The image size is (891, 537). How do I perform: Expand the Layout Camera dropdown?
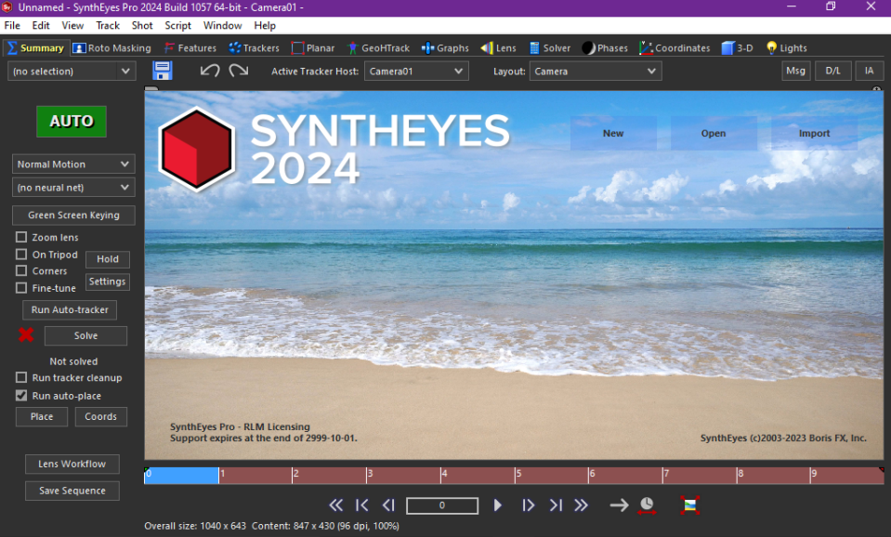(x=596, y=71)
